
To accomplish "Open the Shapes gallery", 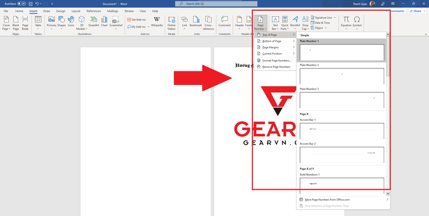I will point(62,23).
